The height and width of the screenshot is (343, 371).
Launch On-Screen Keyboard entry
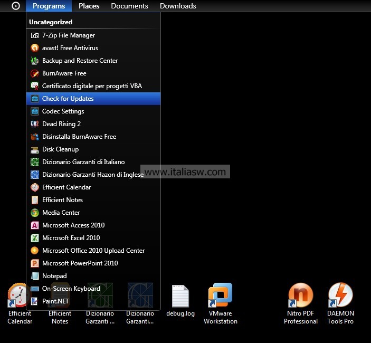(93, 289)
